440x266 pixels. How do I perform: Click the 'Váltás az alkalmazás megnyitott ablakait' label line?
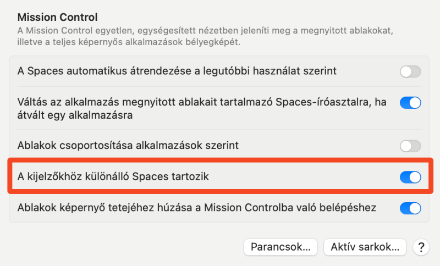click(x=202, y=102)
